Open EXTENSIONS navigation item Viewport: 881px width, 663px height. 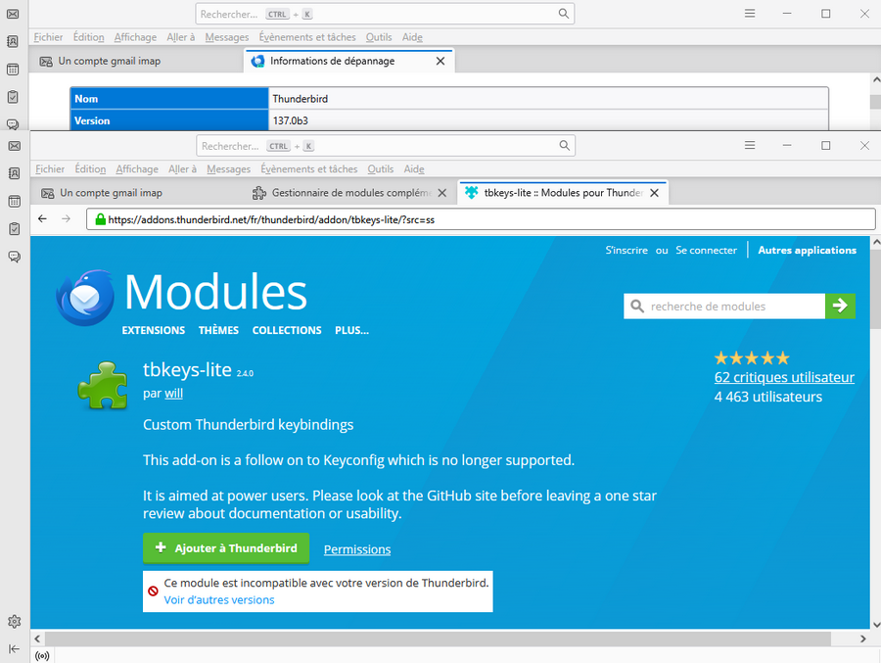click(154, 330)
